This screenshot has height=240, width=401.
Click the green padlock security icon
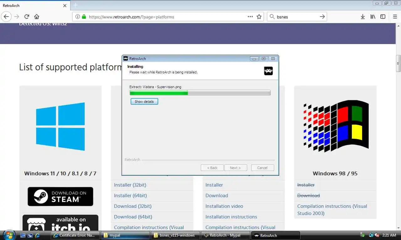pos(84,17)
